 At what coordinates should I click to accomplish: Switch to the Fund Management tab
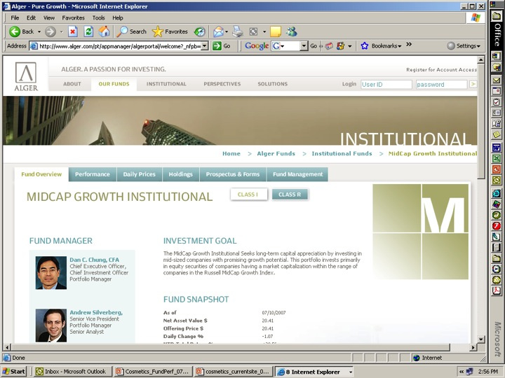297,174
